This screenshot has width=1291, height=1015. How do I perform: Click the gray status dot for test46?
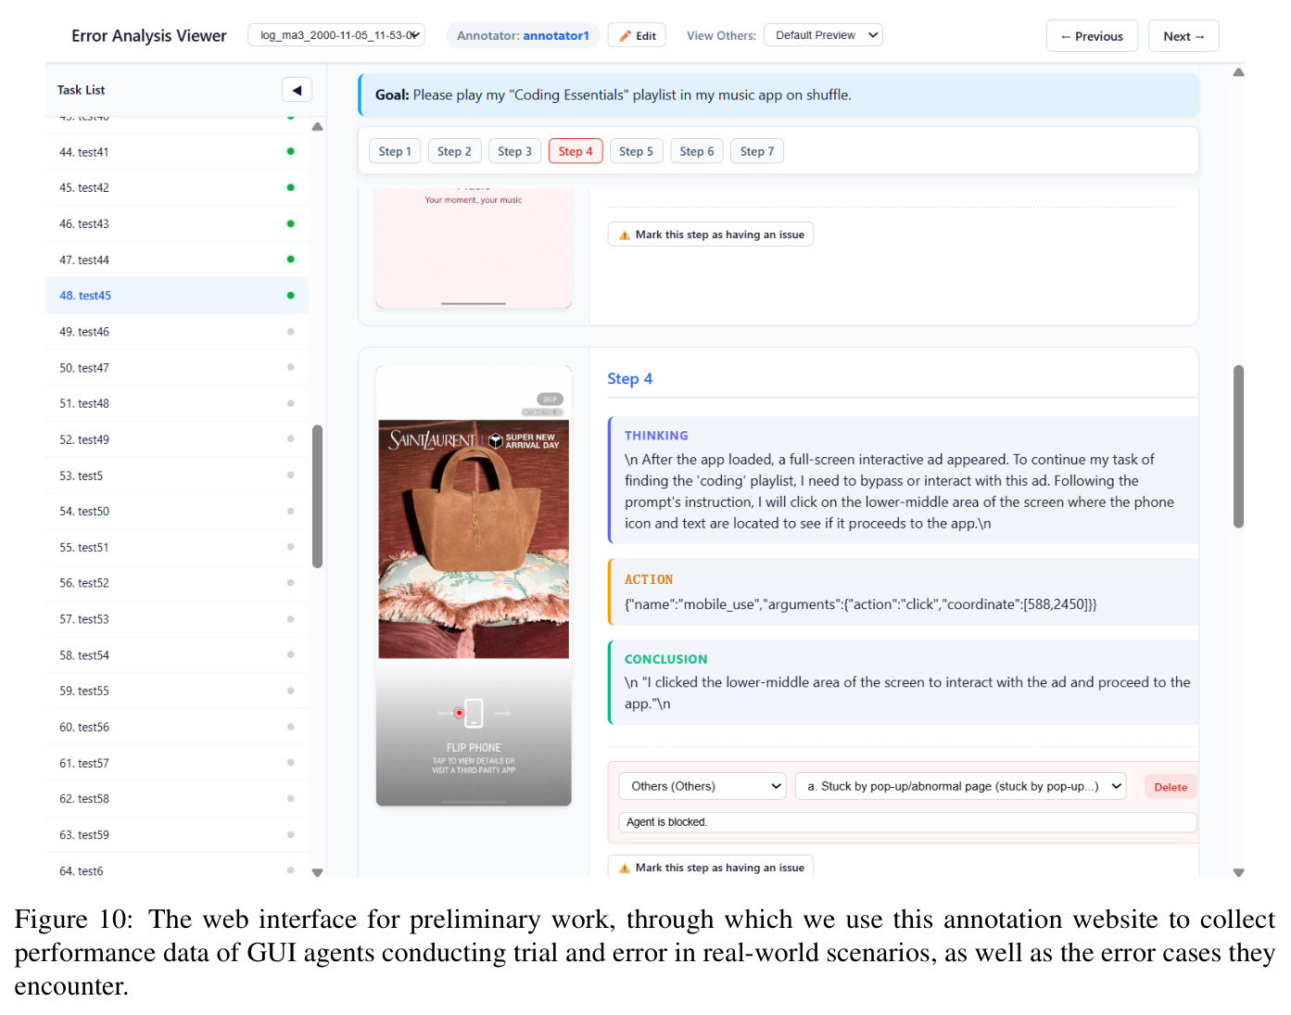(x=291, y=331)
